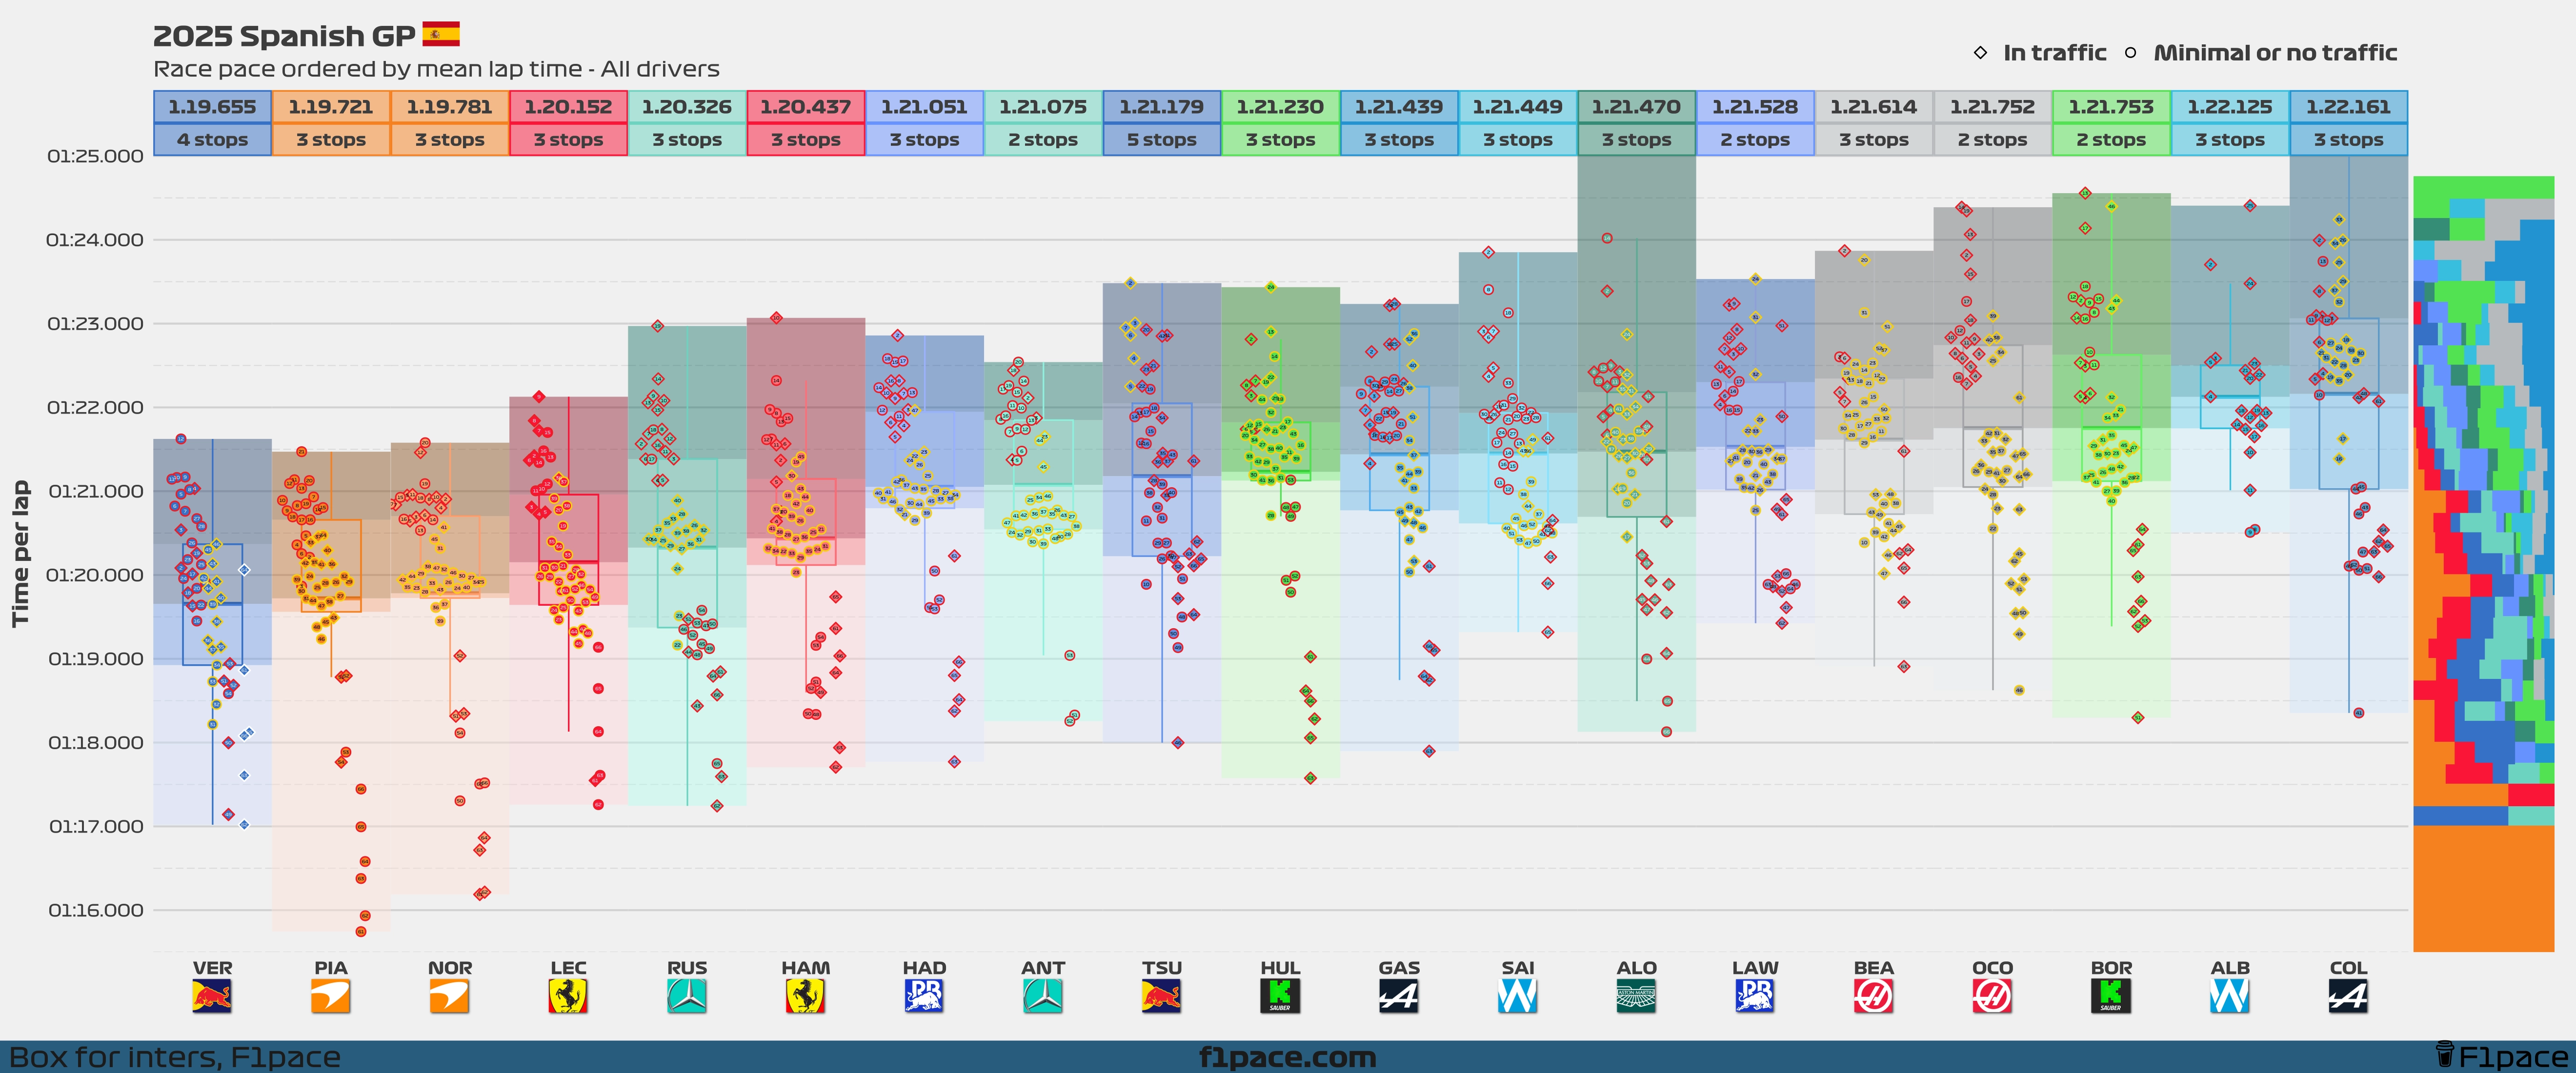This screenshot has height=1073, width=2576.
Task: Select the 1.19.781 mean time cell
Action: coord(450,107)
